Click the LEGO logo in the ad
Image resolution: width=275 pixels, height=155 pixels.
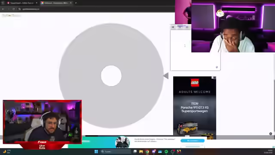(195, 83)
